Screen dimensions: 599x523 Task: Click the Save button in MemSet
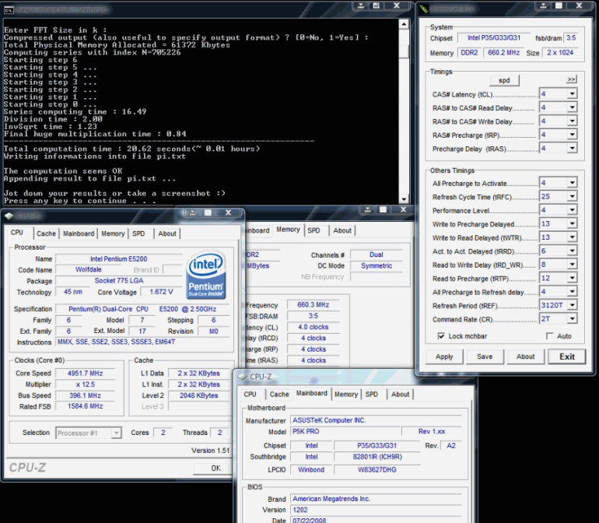485,356
